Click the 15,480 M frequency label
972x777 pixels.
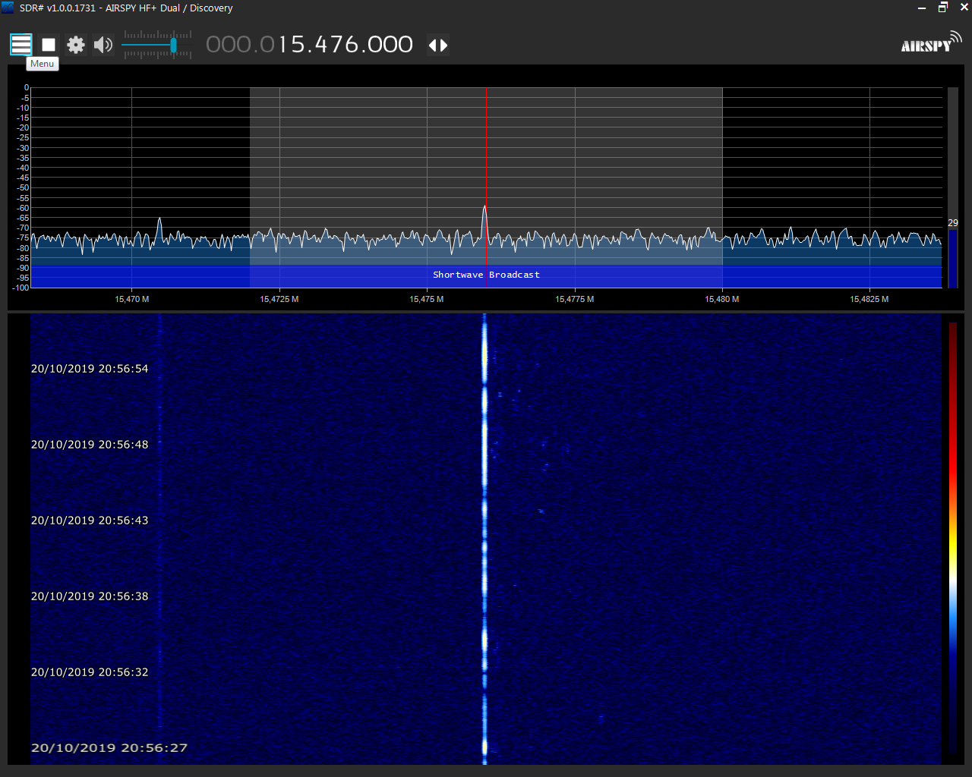point(721,299)
